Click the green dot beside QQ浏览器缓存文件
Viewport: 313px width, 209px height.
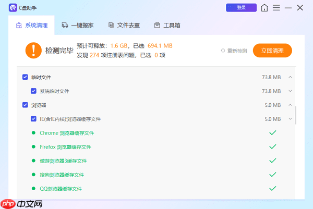(x=33, y=189)
